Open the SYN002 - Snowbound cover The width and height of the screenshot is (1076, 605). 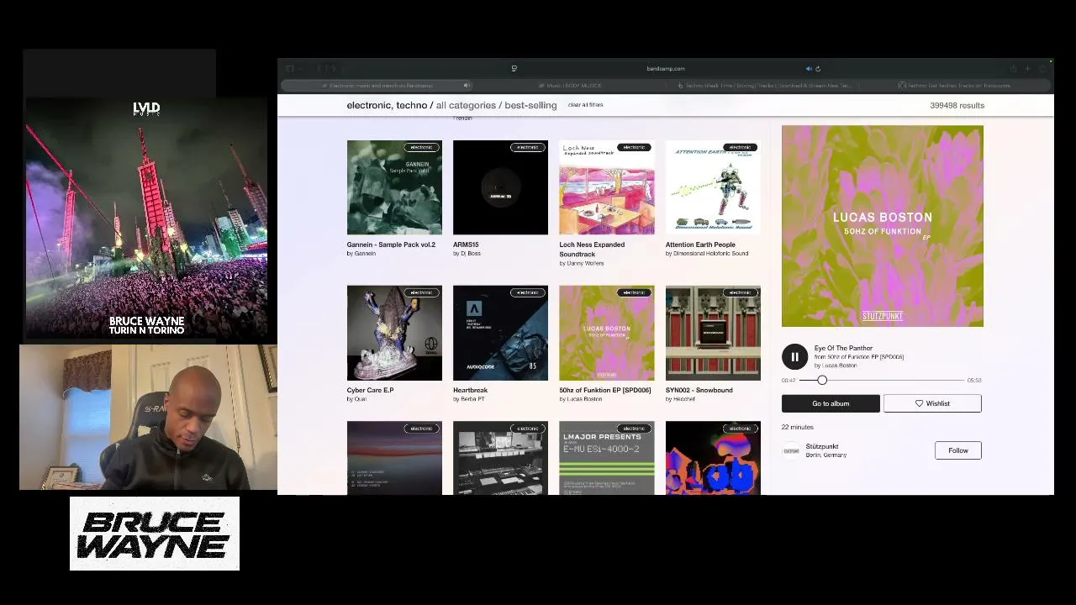(713, 333)
